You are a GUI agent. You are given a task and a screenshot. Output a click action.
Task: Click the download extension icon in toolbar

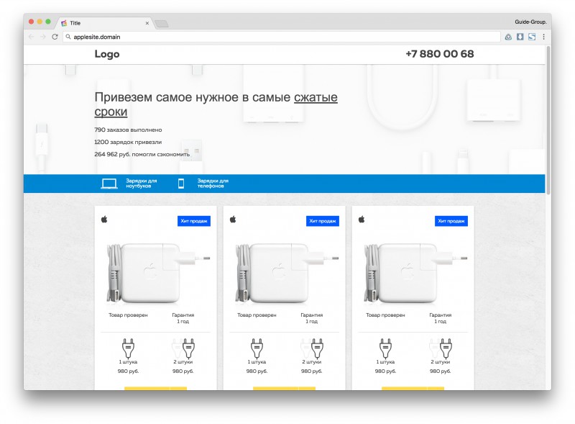520,37
